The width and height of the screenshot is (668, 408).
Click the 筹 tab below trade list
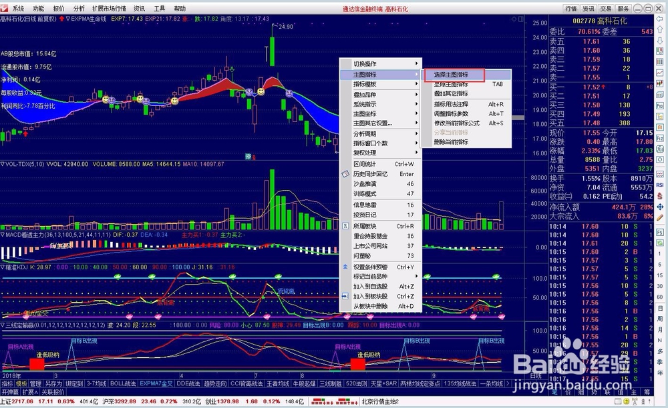(x=646, y=392)
